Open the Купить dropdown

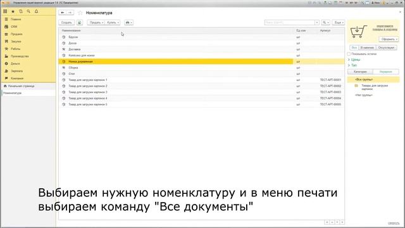[x=113, y=23]
